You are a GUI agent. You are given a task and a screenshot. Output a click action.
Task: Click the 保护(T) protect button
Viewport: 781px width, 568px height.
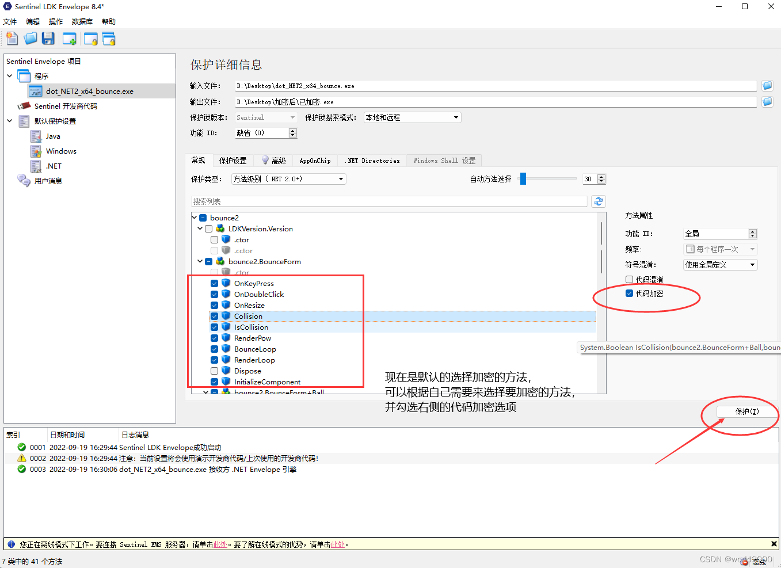747,411
